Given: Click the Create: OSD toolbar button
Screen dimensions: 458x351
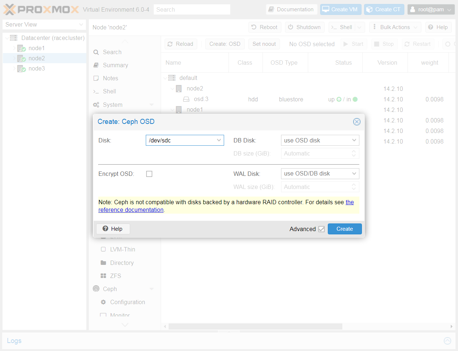Looking at the screenshot, I should [225, 44].
